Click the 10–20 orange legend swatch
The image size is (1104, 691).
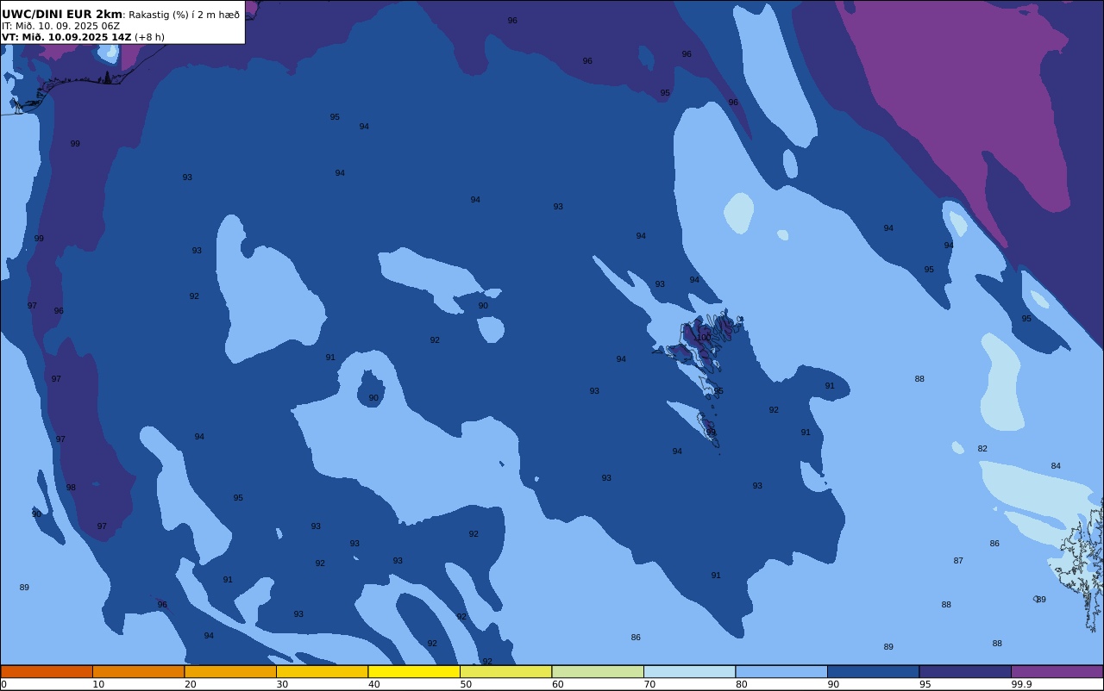coord(138,671)
